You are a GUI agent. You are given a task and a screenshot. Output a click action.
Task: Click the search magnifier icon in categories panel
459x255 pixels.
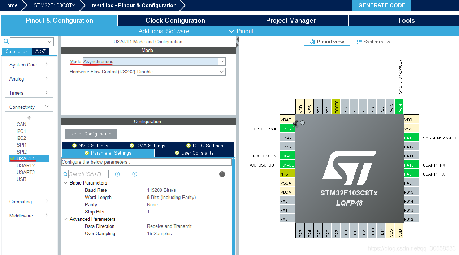(x=6, y=42)
